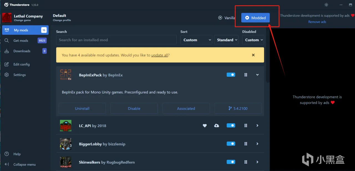355x171 pixels.
Task: Dismiss the mod updates notification
Action: [253, 55]
